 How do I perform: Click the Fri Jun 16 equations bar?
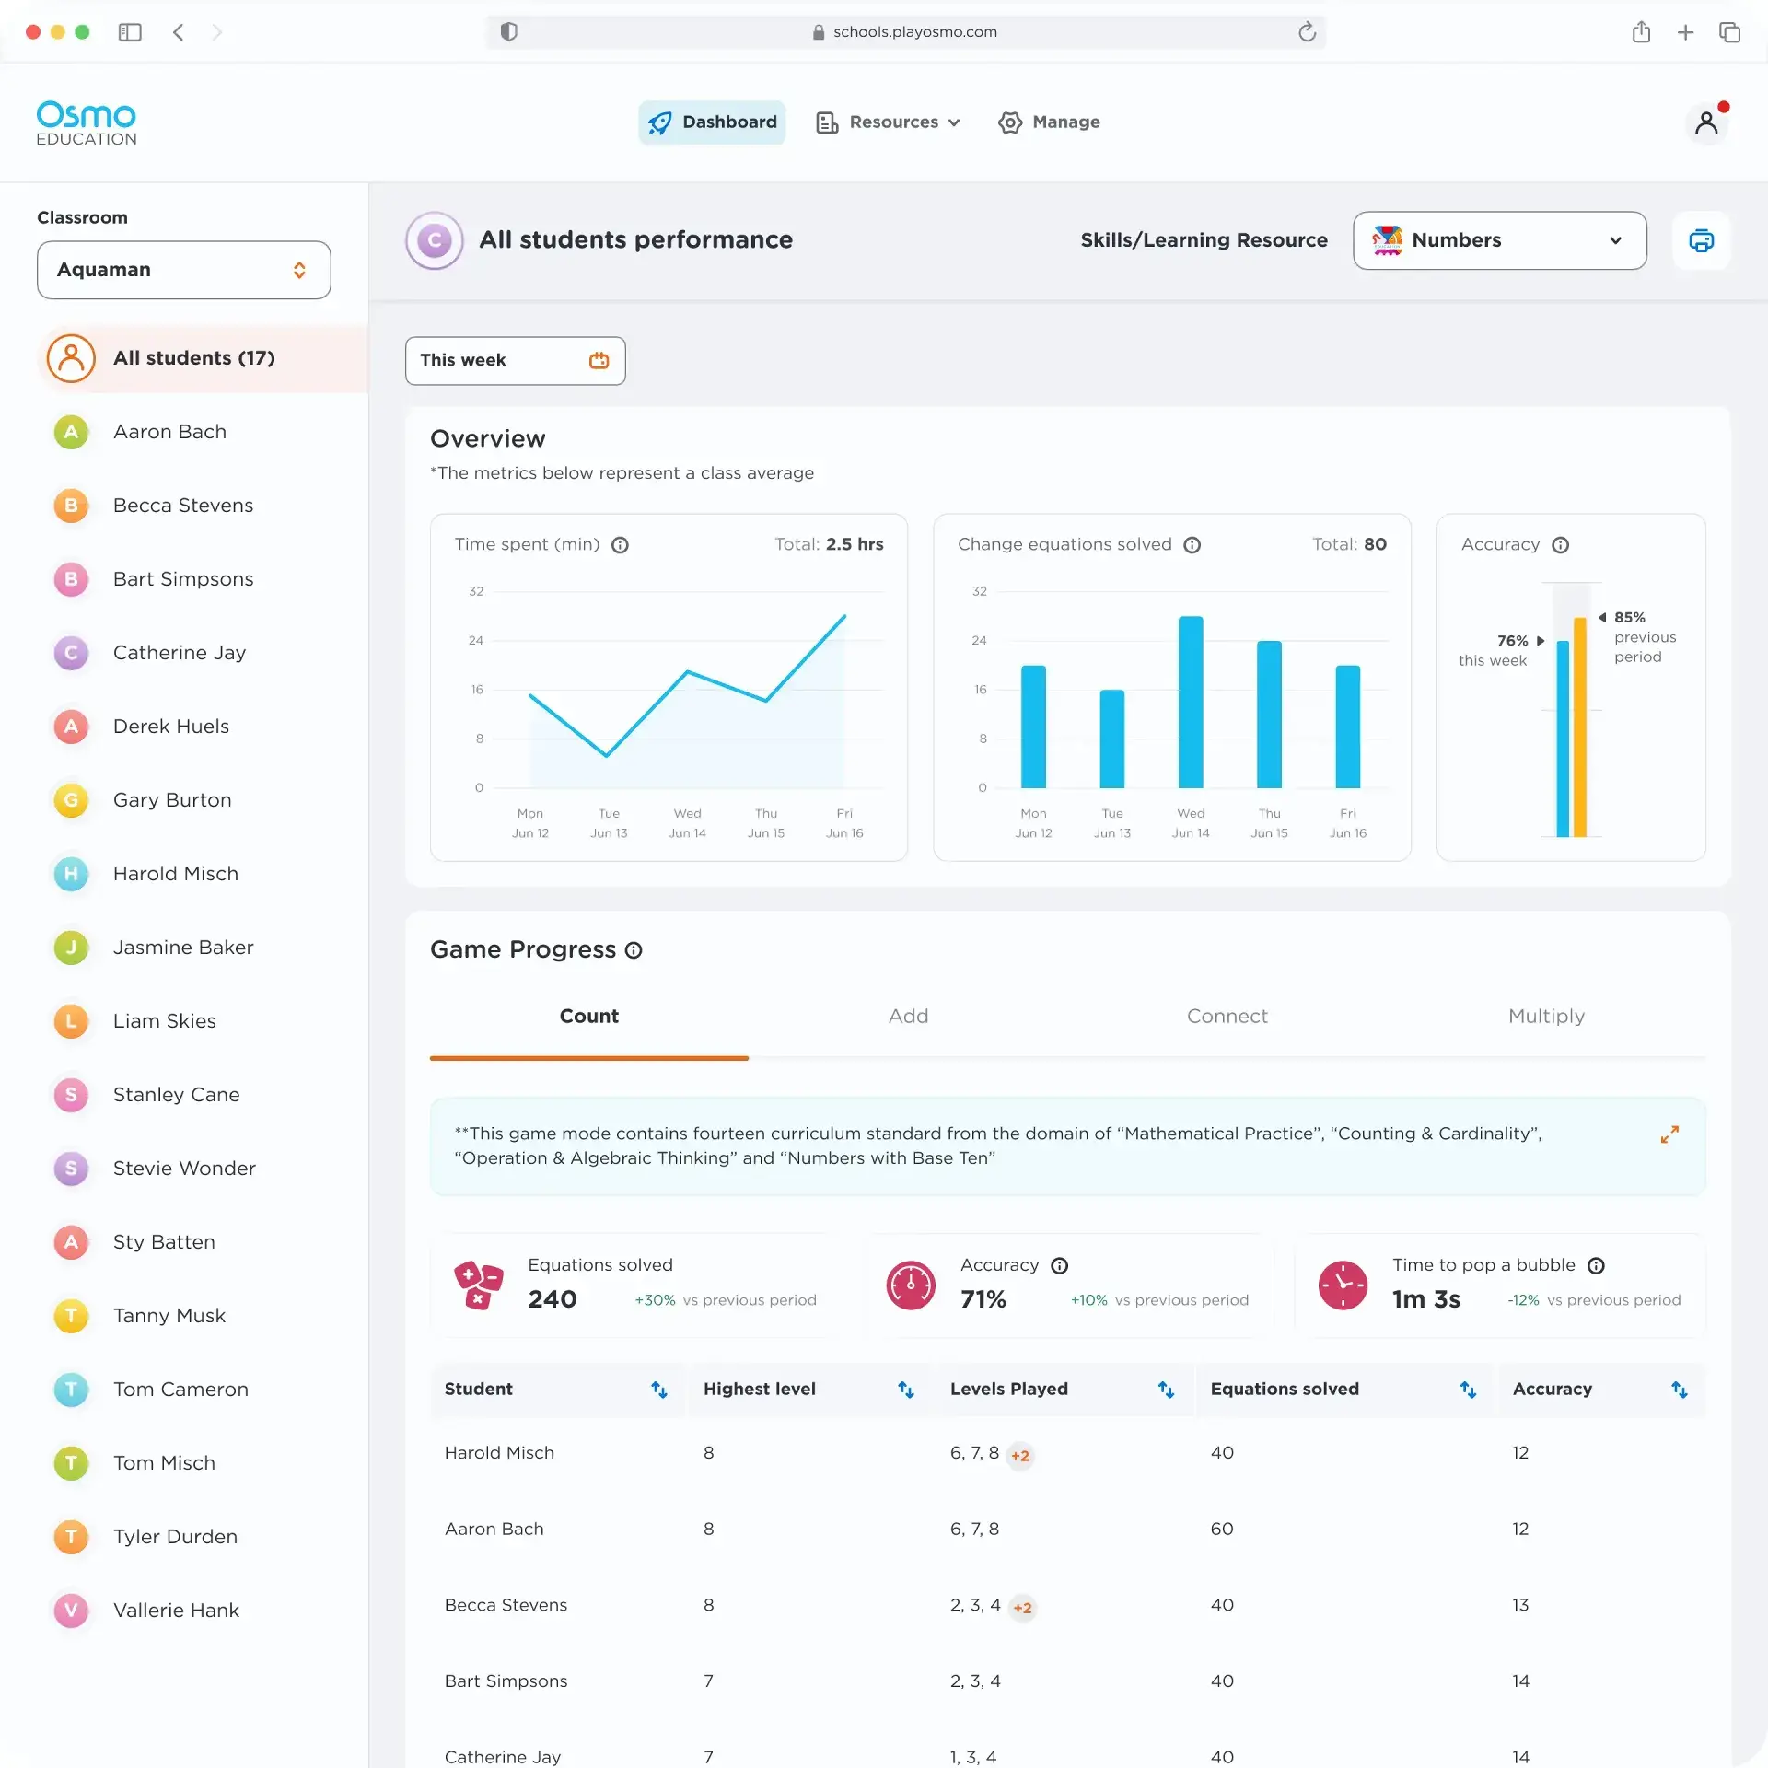point(1348,727)
